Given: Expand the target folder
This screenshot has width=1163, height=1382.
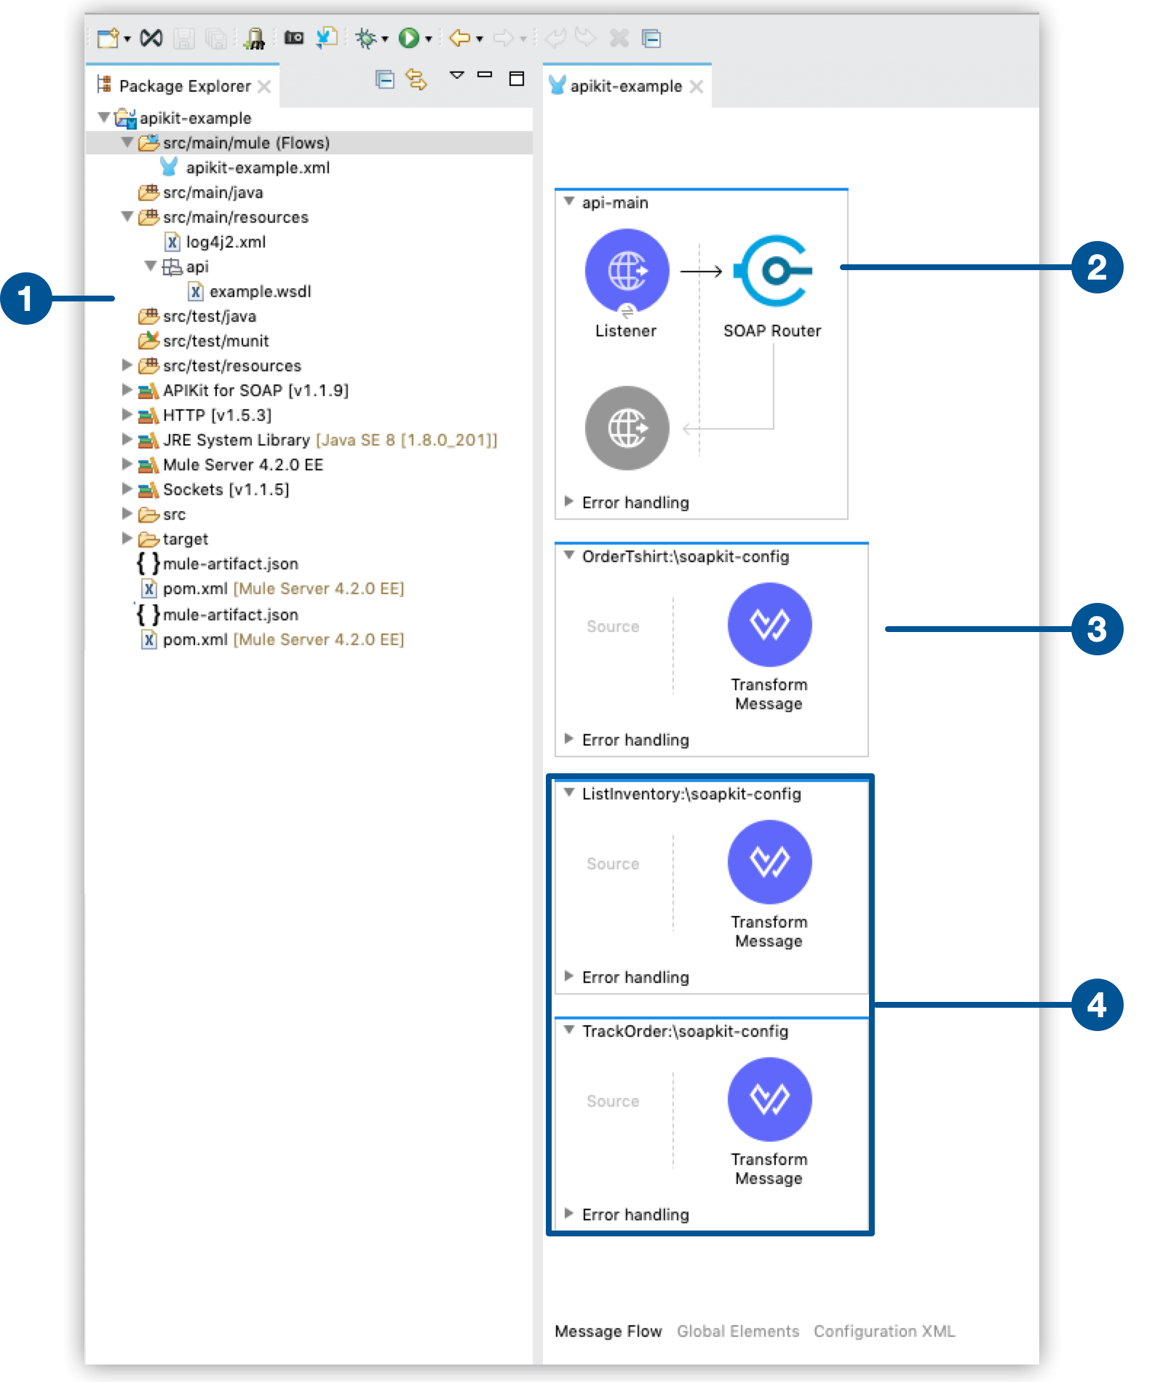Looking at the screenshot, I should (x=127, y=539).
